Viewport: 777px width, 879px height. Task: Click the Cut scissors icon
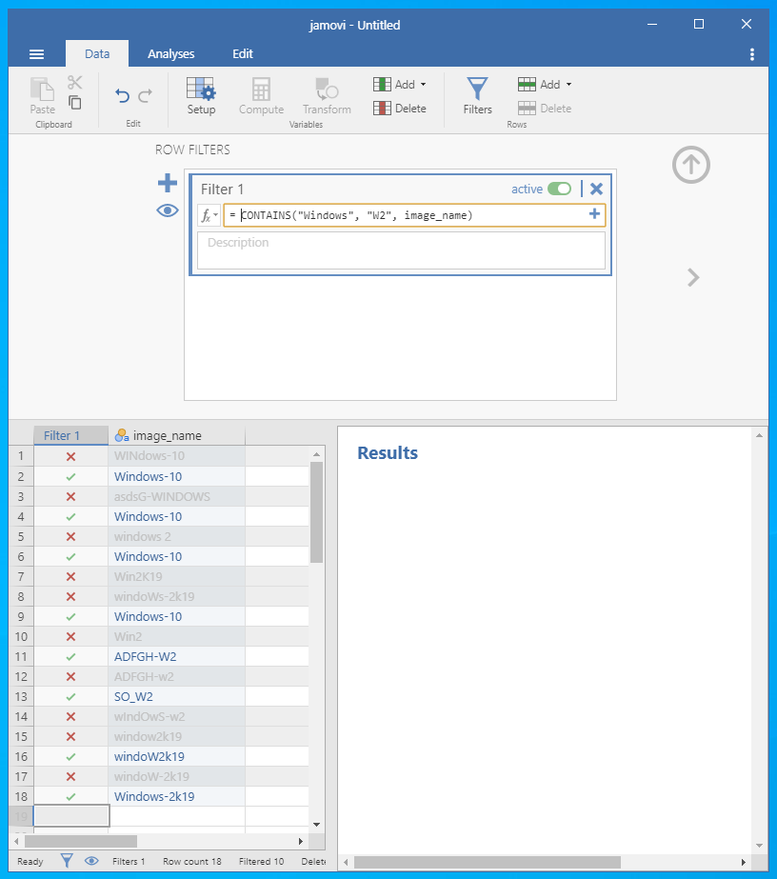pyautogui.click(x=74, y=83)
